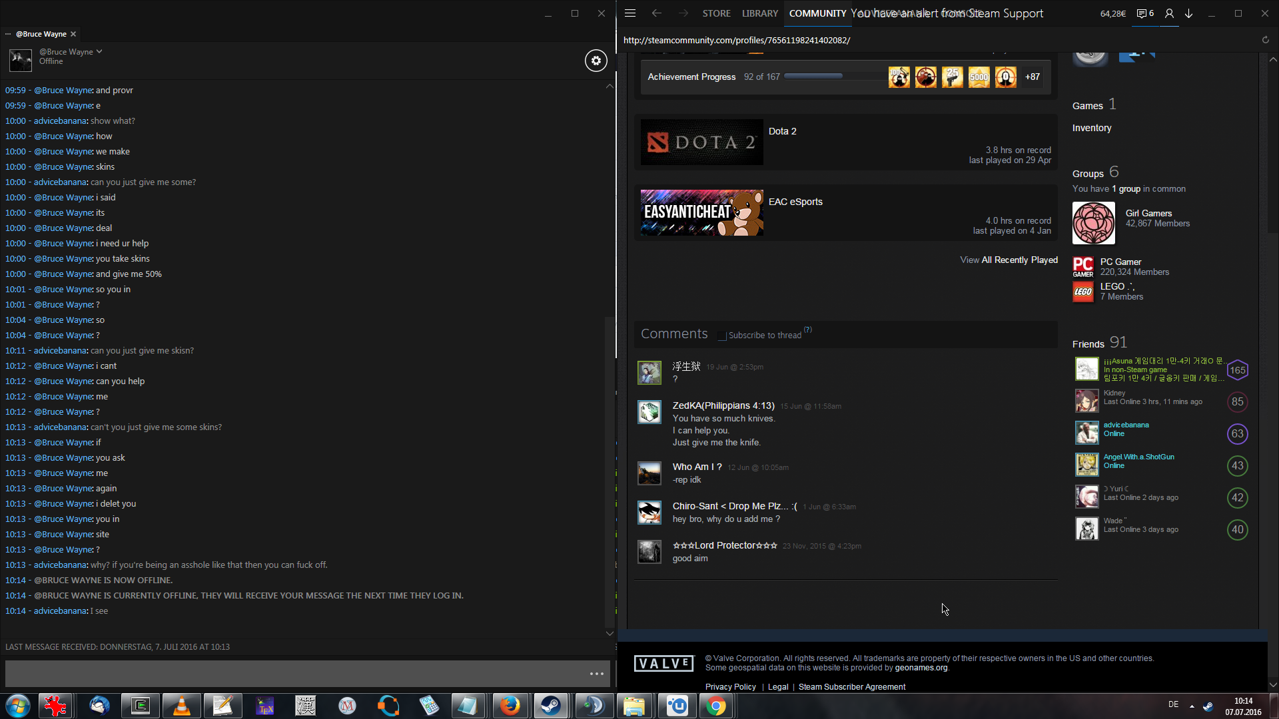Open the friends list person icon
Viewport: 1279px width, 719px height.
click(1169, 13)
